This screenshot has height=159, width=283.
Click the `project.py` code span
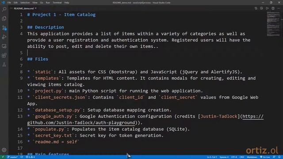click(48, 91)
